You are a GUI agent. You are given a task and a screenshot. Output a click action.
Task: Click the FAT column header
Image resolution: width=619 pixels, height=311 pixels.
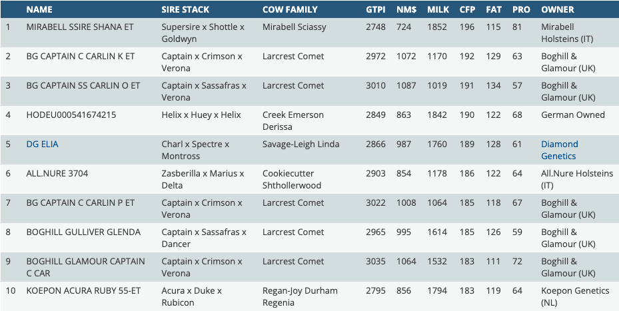[x=494, y=10]
